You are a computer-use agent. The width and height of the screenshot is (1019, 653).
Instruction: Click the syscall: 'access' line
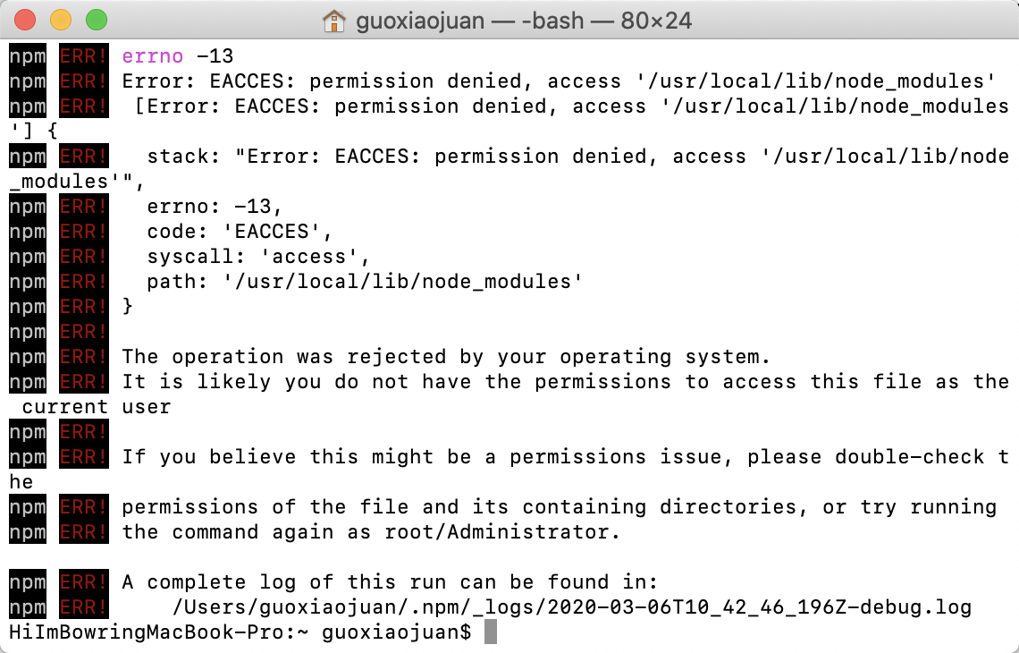click(258, 257)
